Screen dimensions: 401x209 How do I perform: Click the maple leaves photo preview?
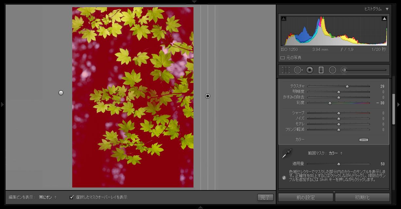pos(133,97)
